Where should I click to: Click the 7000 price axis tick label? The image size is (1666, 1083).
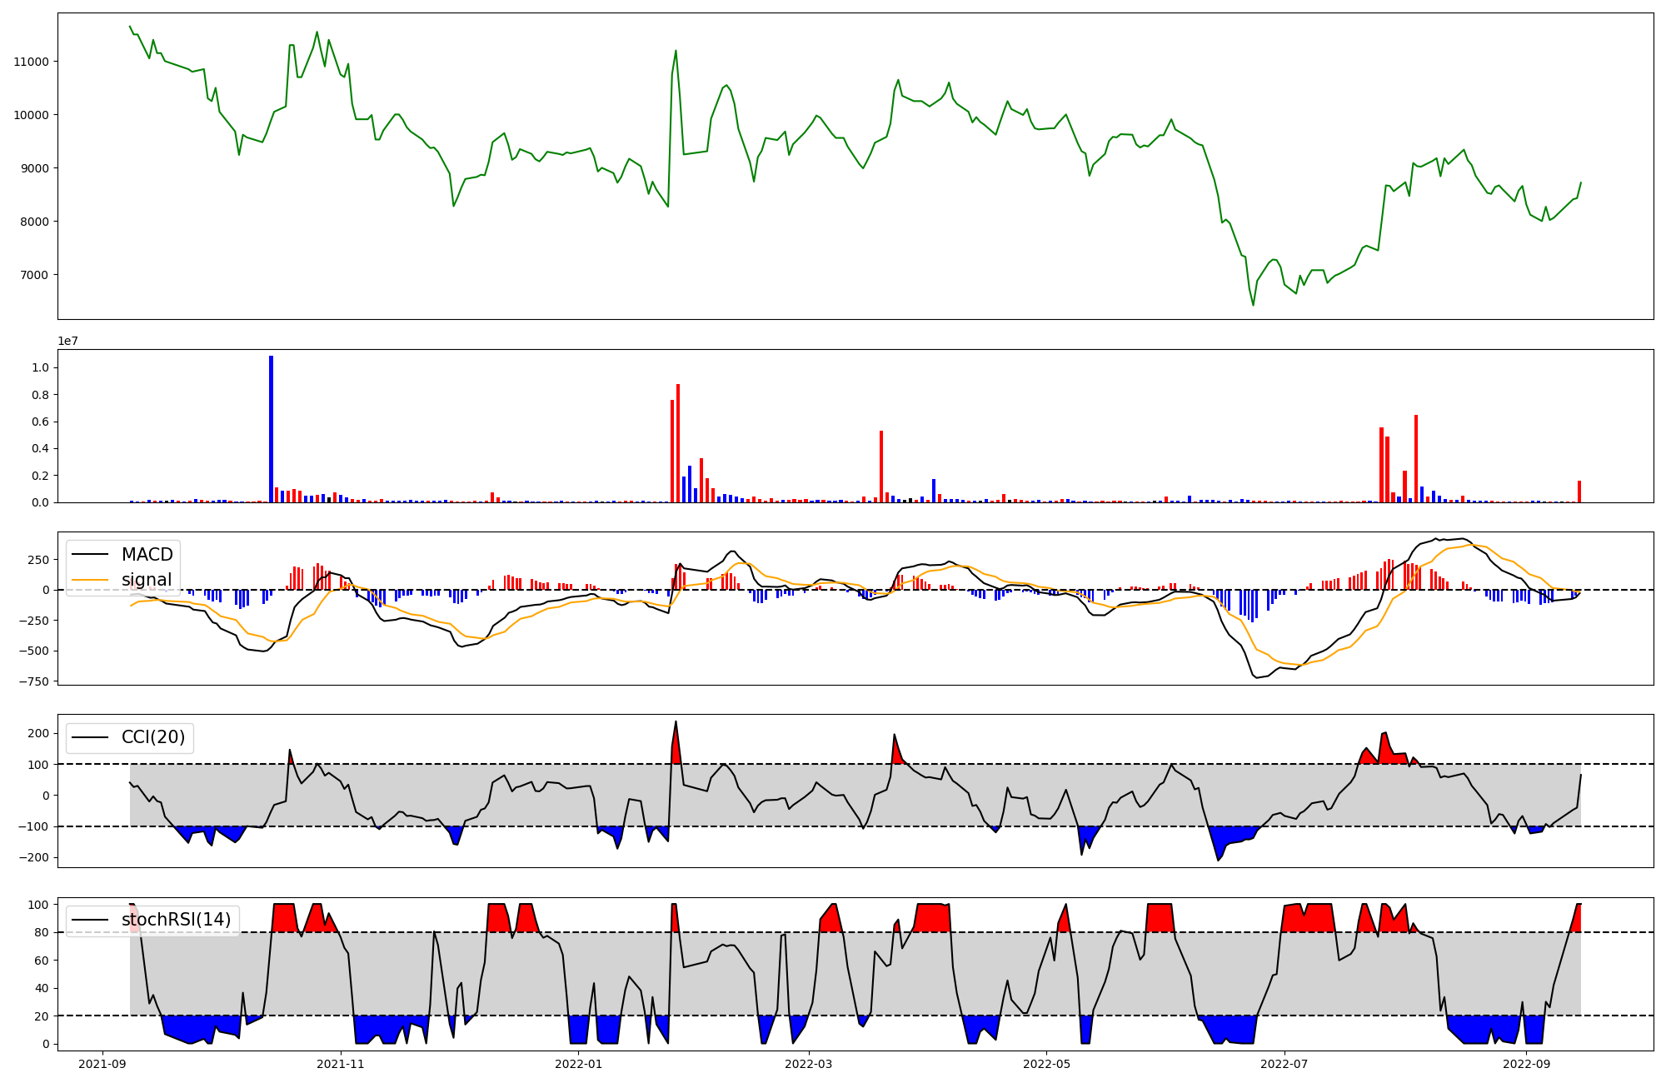click(35, 275)
